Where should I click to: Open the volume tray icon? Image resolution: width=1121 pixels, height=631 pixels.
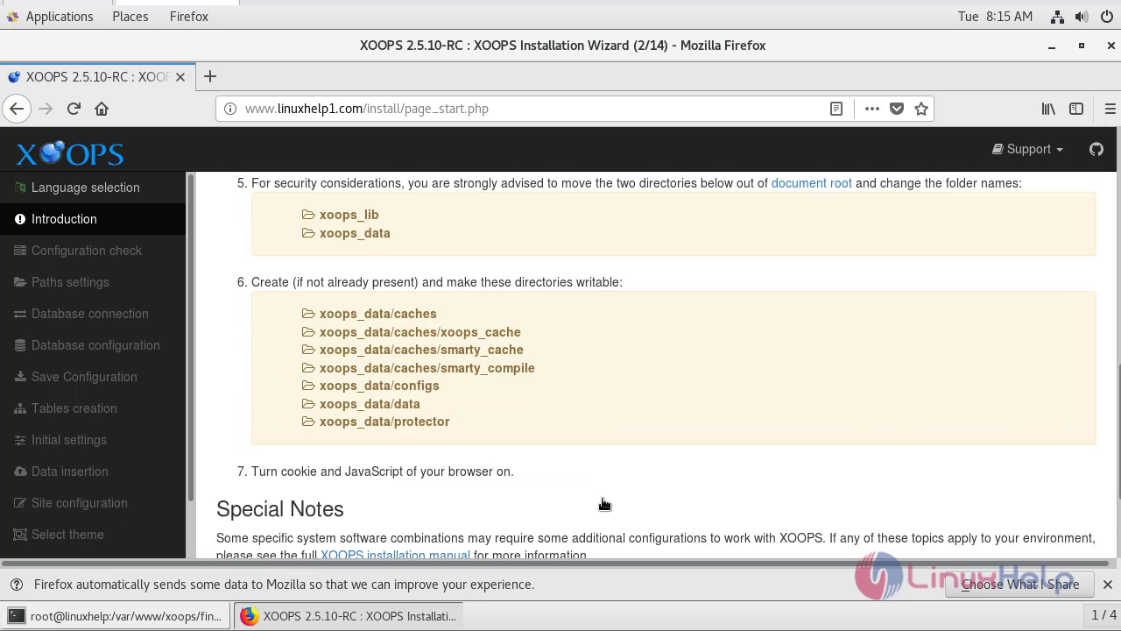tap(1082, 17)
